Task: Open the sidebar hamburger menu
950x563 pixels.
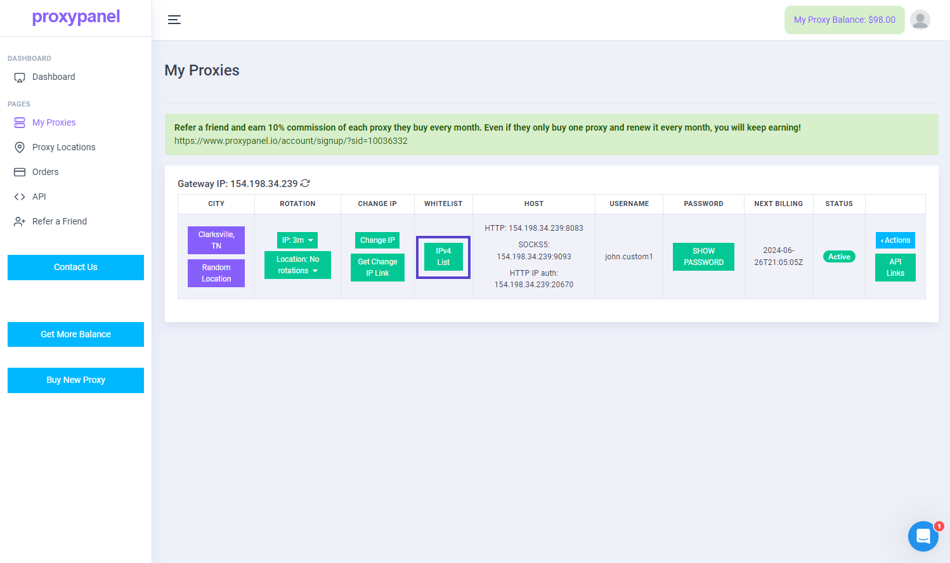Action: 174,20
